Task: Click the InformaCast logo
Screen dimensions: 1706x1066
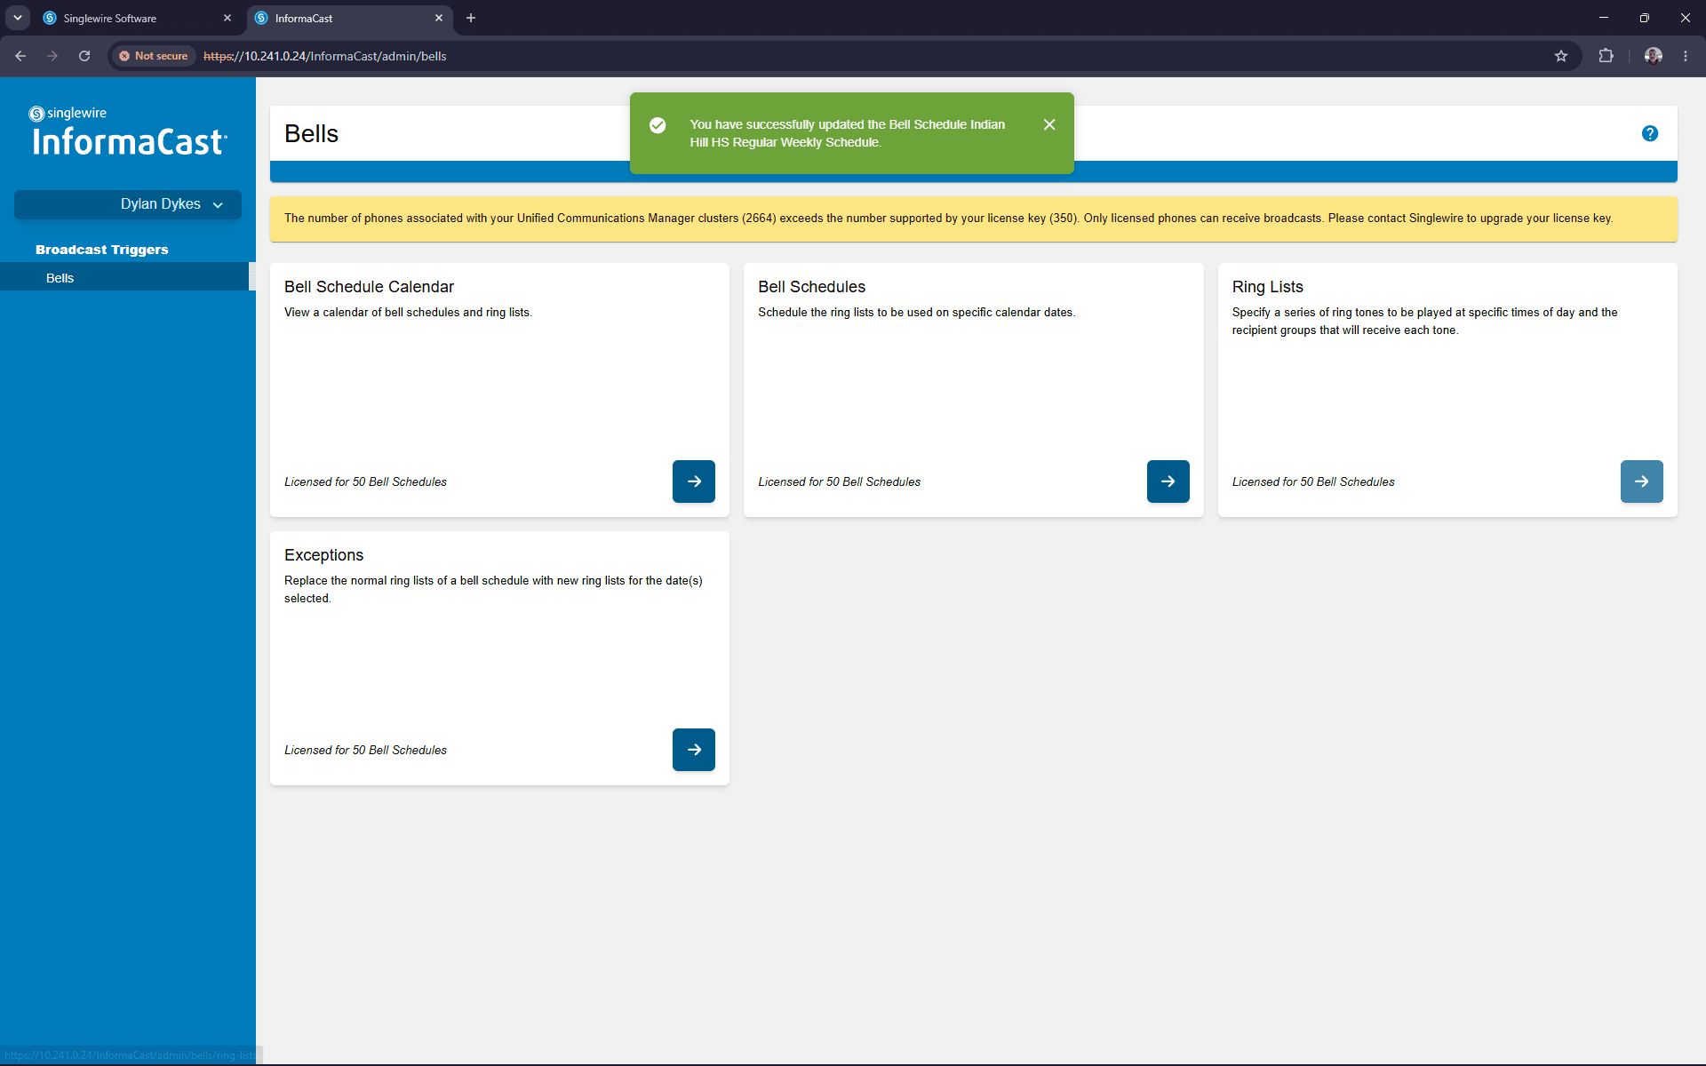Action: [x=128, y=131]
